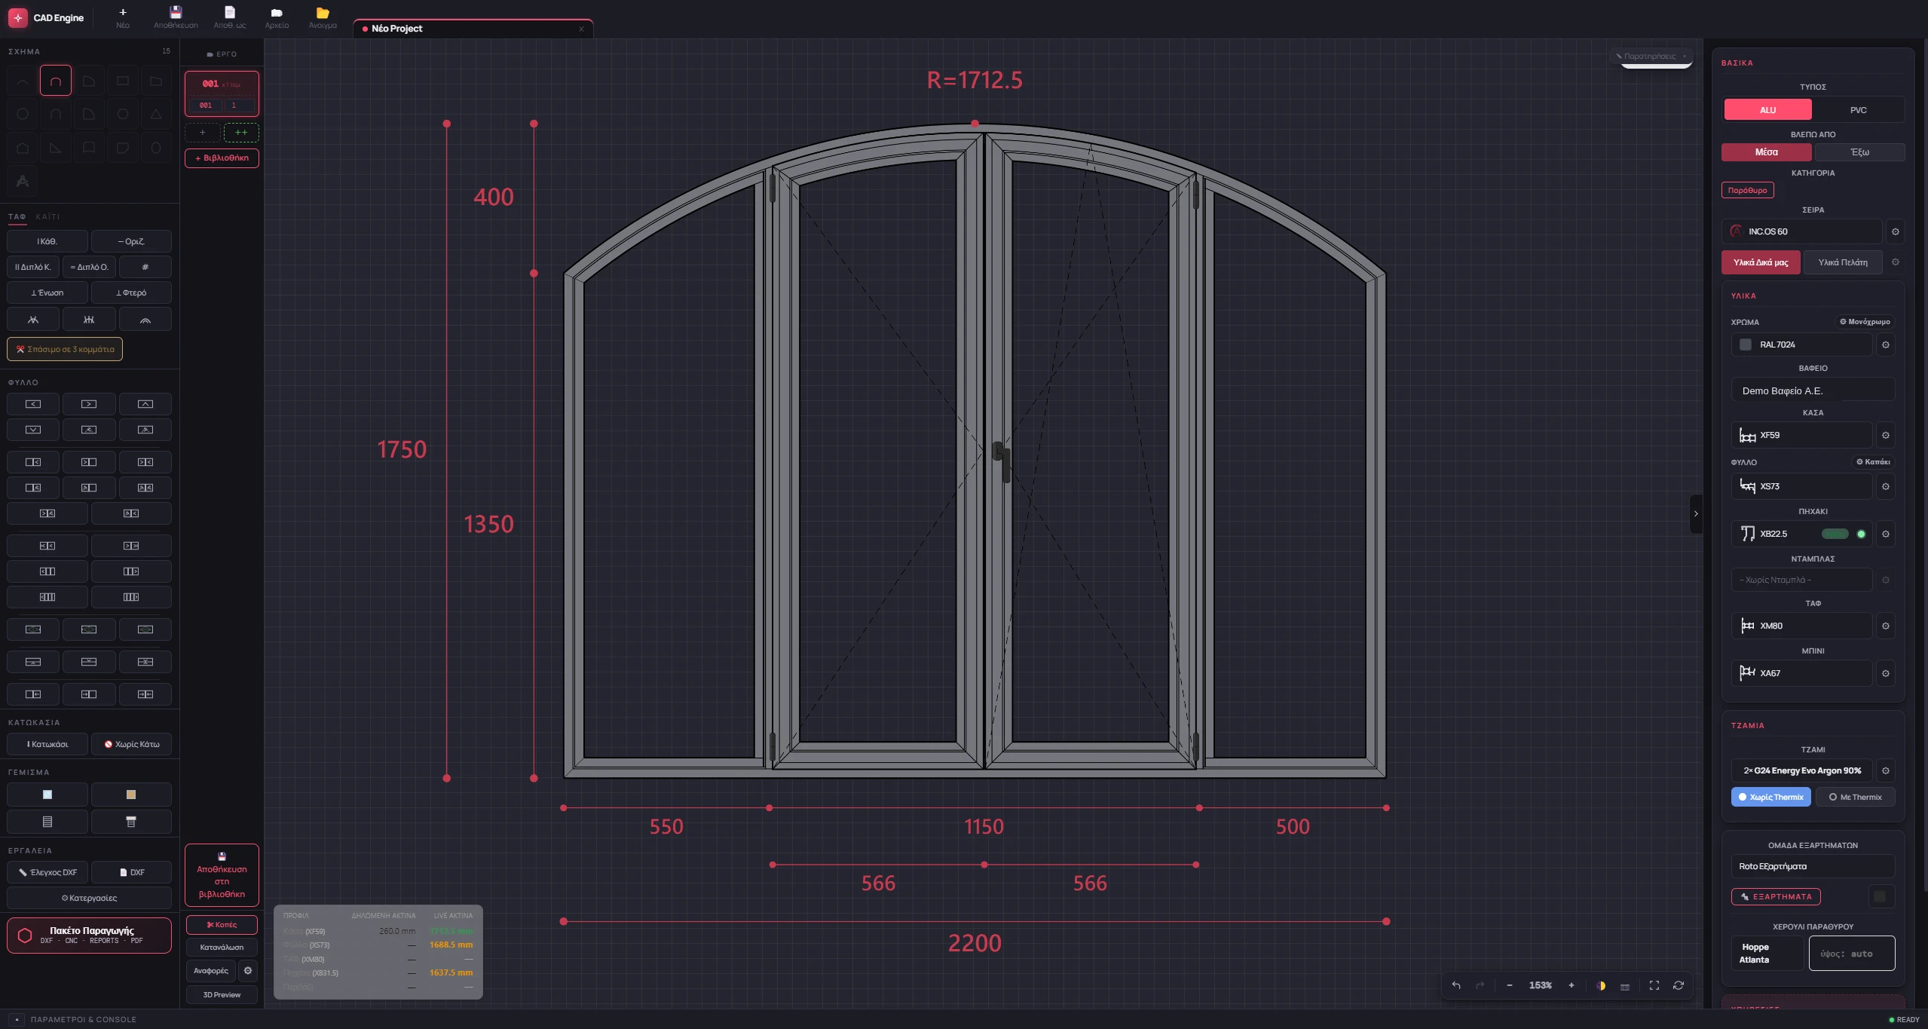Open settings gear beside RAL 7024 color
This screenshot has height=1029, width=1928.
point(1886,345)
